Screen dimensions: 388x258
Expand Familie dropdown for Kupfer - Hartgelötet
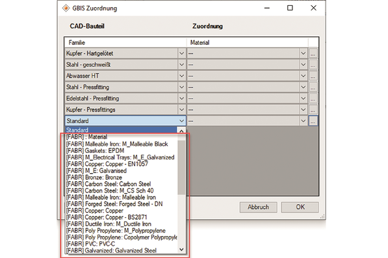[181, 53]
